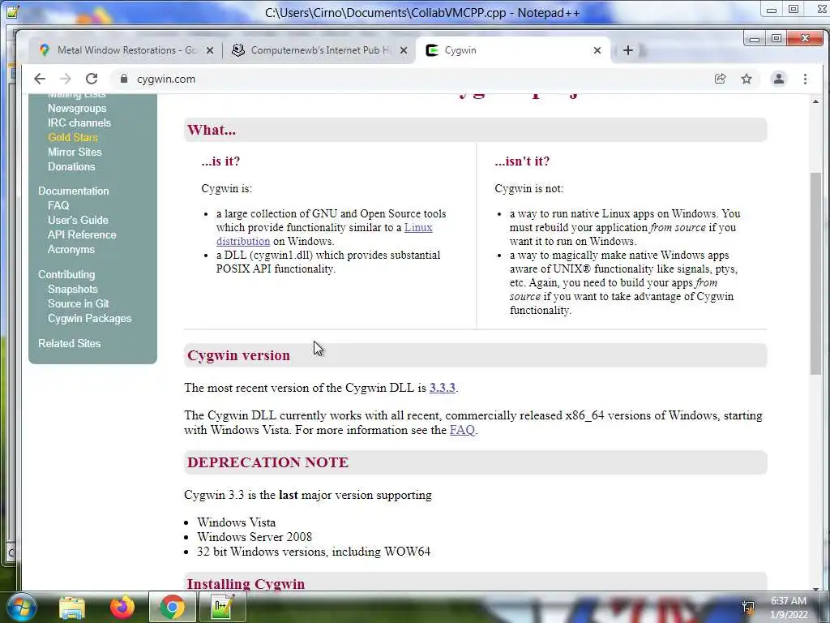Open Source in Git link
Screen dimensions: 830x623
point(79,303)
